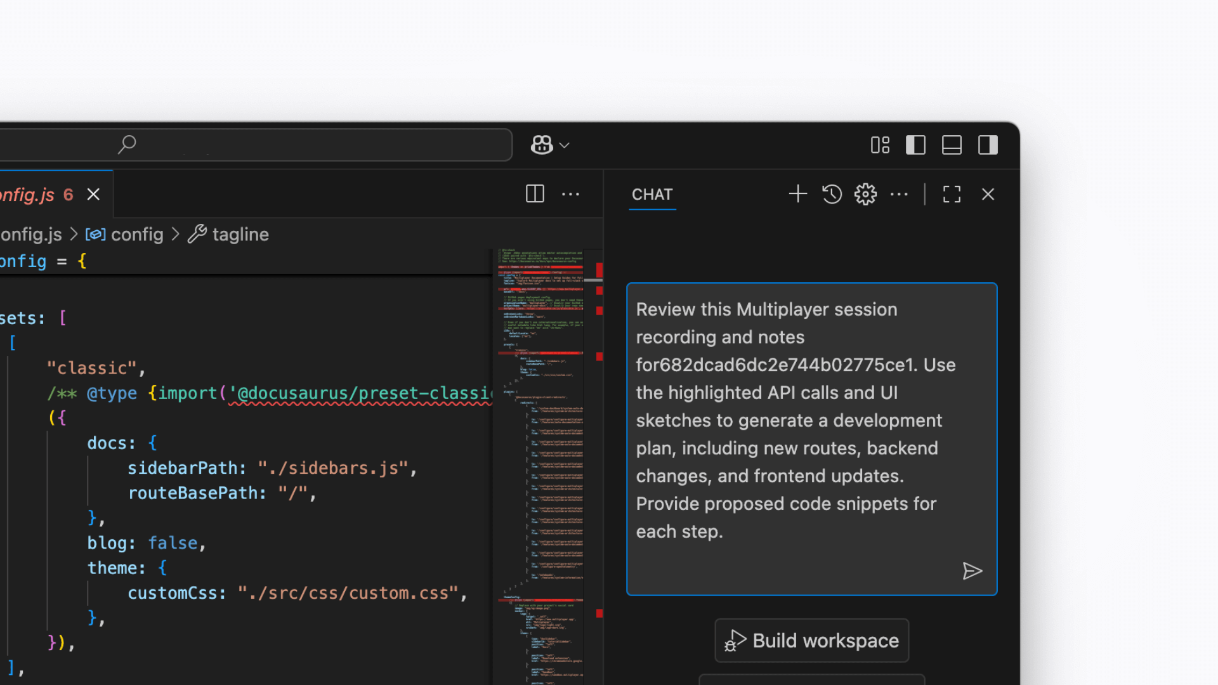The height and width of the screenshot is (685, 1218).
Task: Start a new chat with plus icon
Action: 797,194
